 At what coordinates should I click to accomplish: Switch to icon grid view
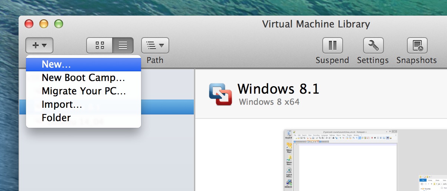(99, 45)
